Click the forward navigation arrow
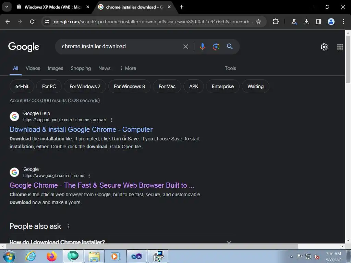 tap(20, 22)
